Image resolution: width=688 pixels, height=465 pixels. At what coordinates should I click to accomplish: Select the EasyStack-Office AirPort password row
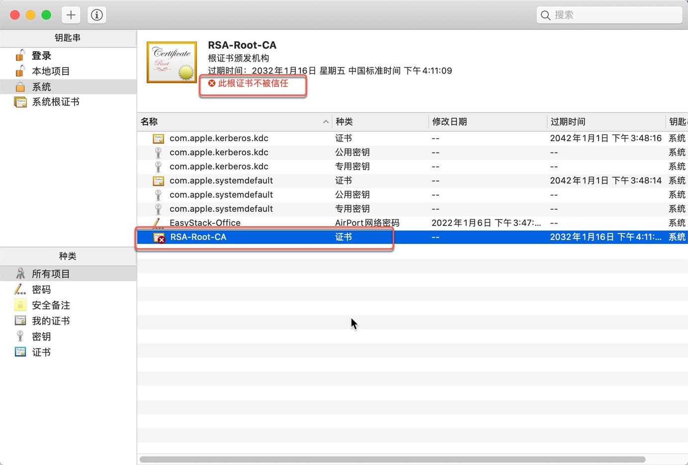click(205, 223)
